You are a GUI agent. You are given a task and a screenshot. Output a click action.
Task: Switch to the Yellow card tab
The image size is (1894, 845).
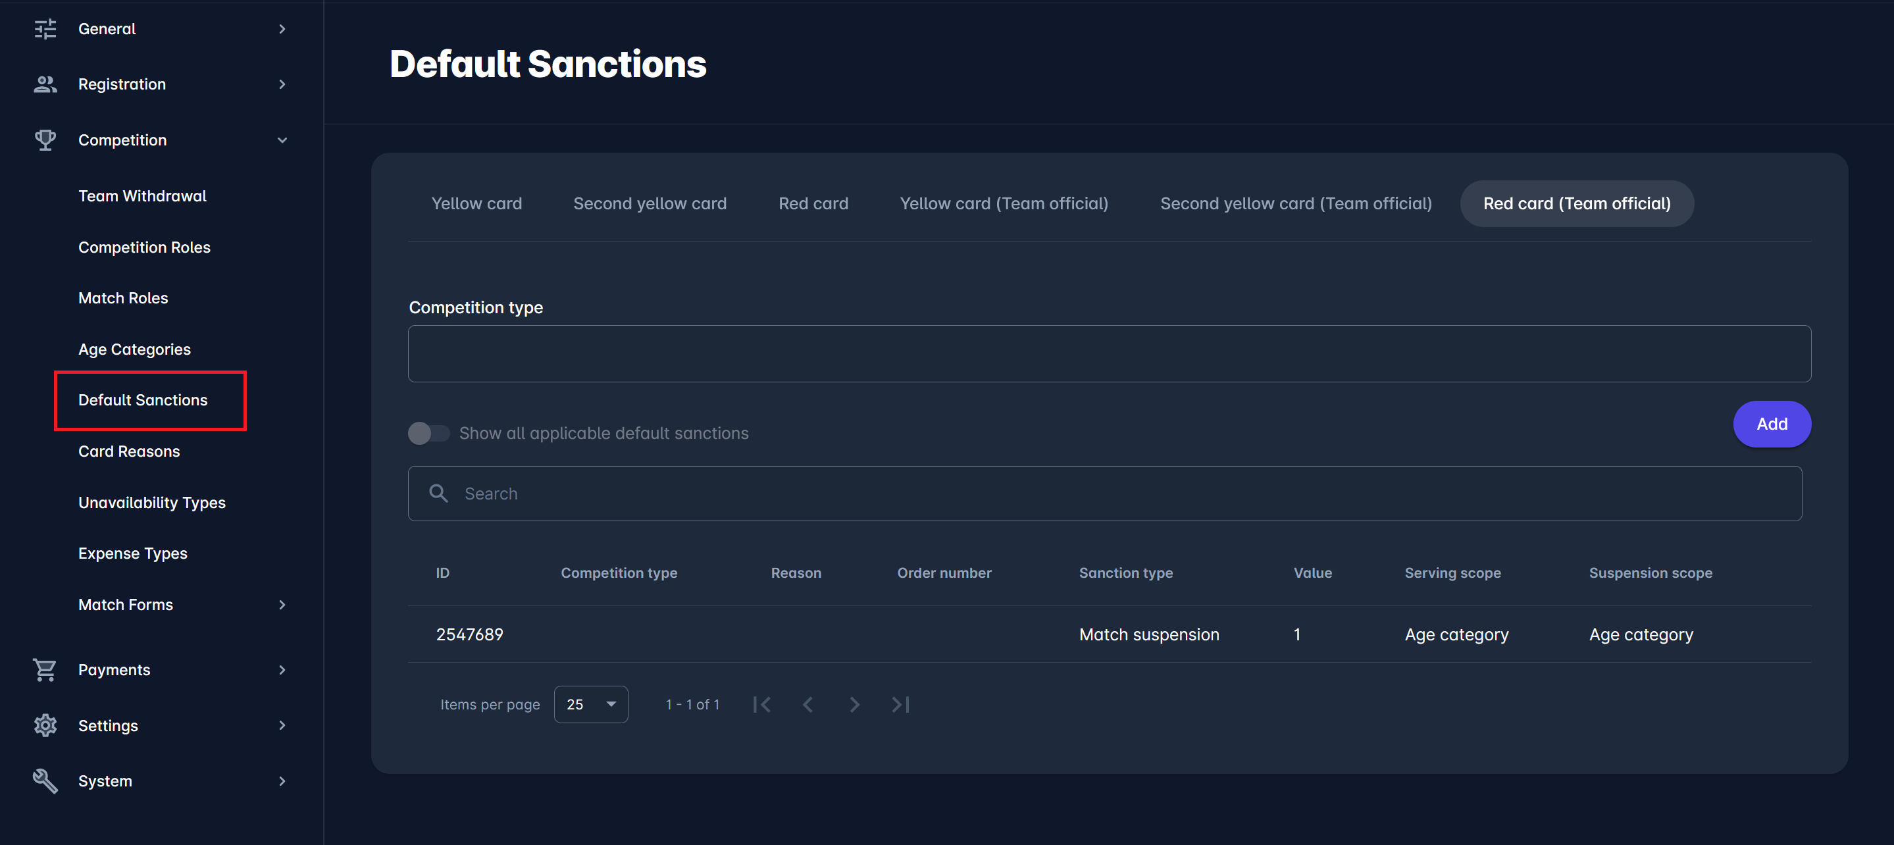(x=476, y=204)
